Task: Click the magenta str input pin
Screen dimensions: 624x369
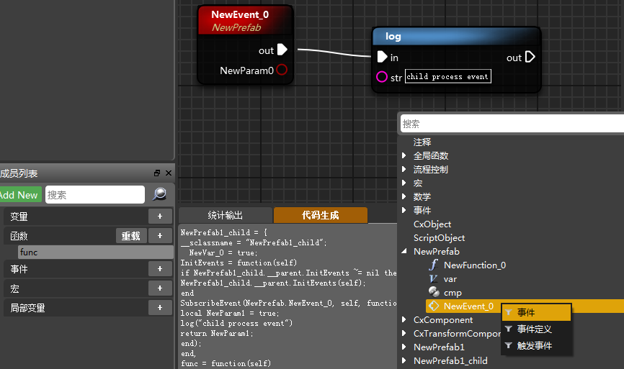Action: pos(382,77)
